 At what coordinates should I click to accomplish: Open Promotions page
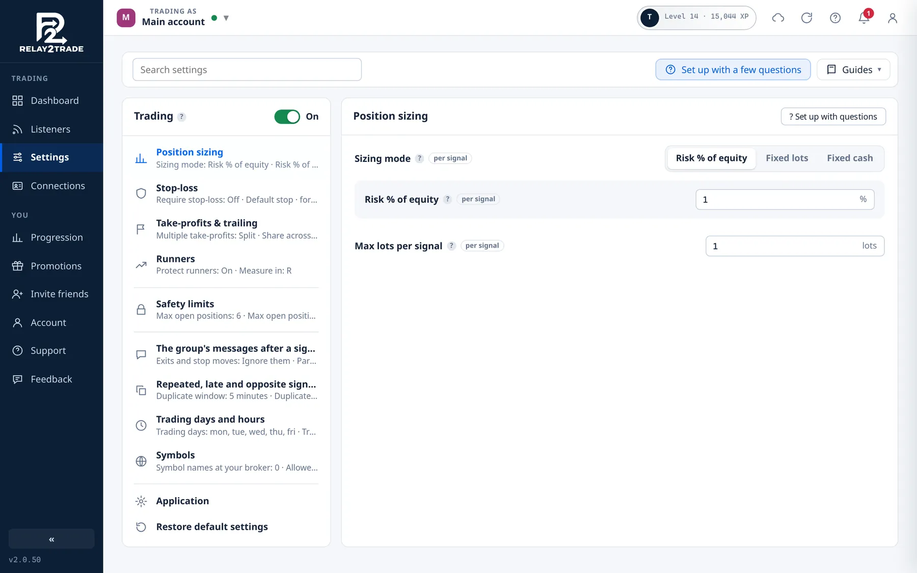pos(51,266)
